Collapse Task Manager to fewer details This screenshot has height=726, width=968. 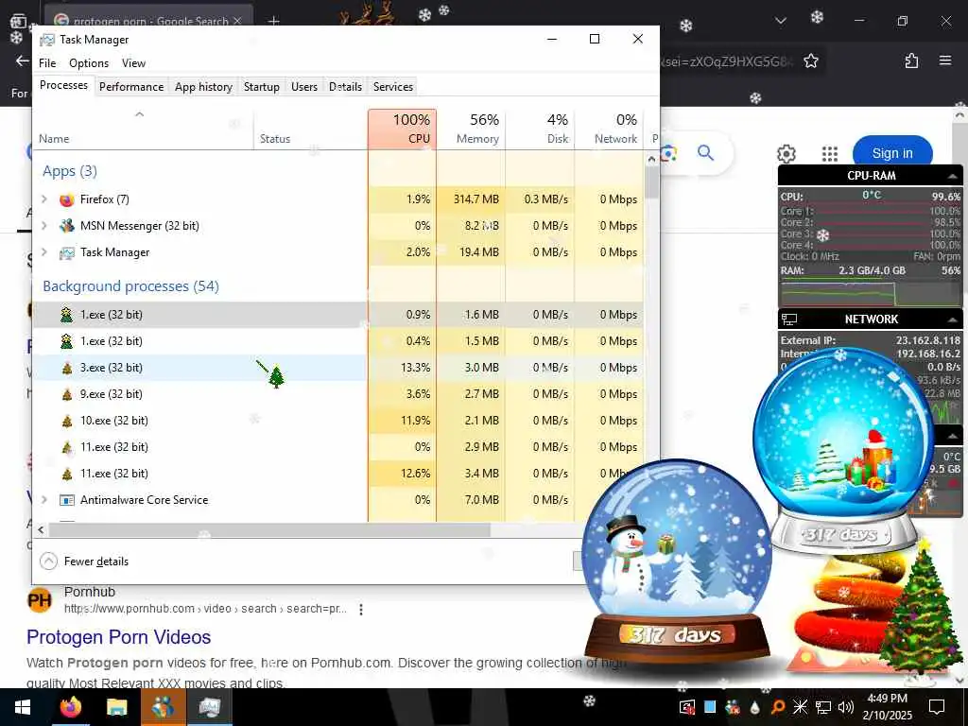pos(84,562)
